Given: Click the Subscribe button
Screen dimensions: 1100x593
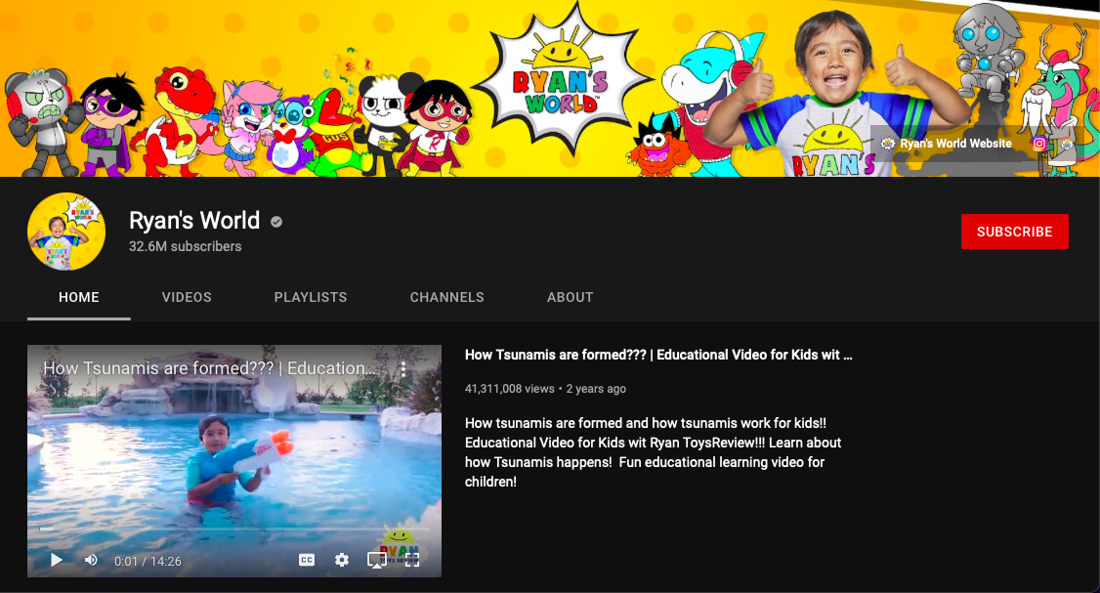Looking at the screenshot, I should [1014, 232].
